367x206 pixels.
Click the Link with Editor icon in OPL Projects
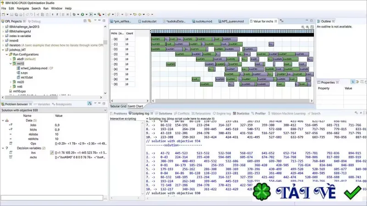point(89,21)
